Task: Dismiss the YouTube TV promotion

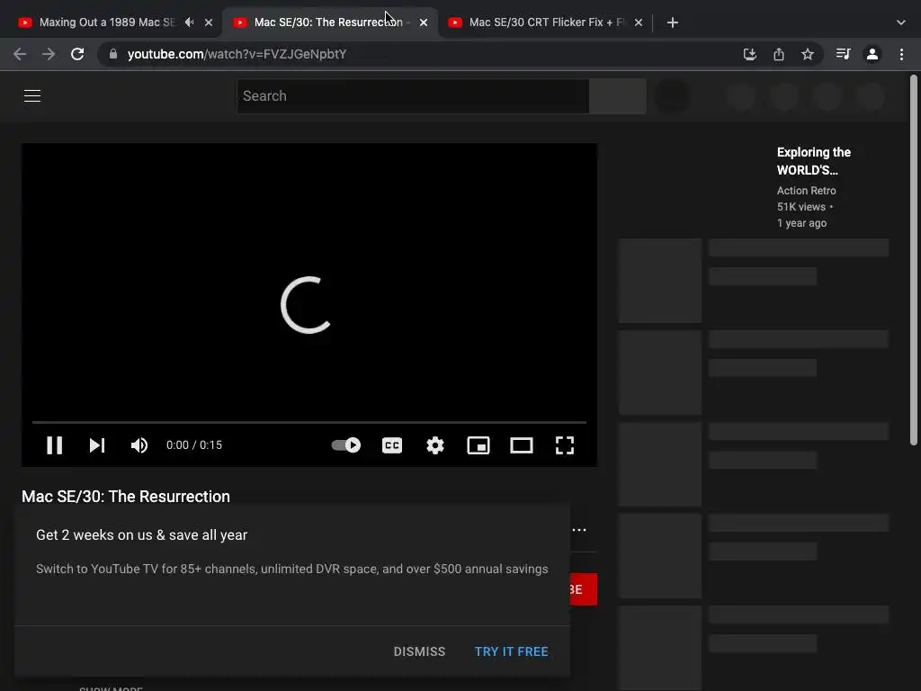Action: tap(419, 651)
